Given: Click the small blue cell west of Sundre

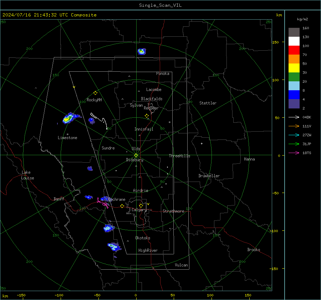Looking at the screenshot, I should [x=90, y=168].
